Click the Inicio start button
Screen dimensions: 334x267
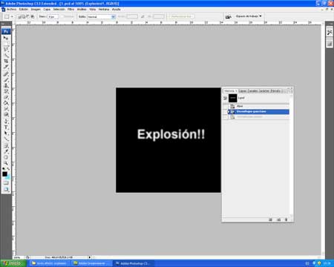point(13,263)
